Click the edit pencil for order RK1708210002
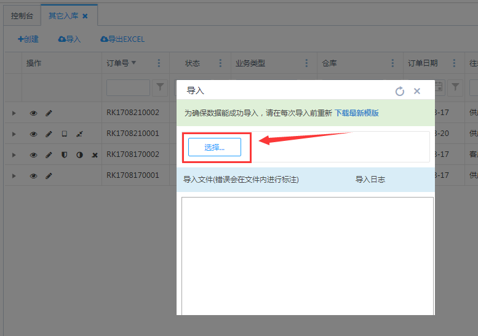The image size is (478, 336). [x=49, y=113]
